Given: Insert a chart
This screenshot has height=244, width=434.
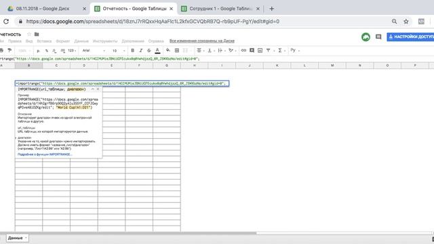Looking at the screenshot, I should tap(260, 50).
